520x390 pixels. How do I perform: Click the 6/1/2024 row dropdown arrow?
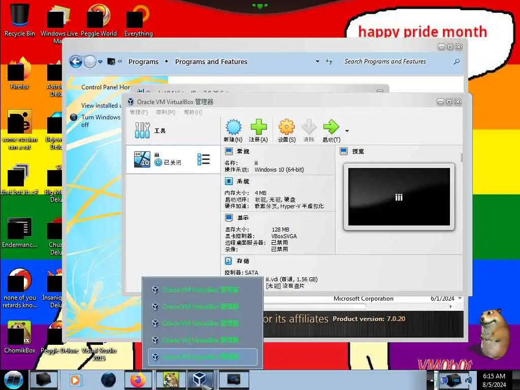coord(460,299)
